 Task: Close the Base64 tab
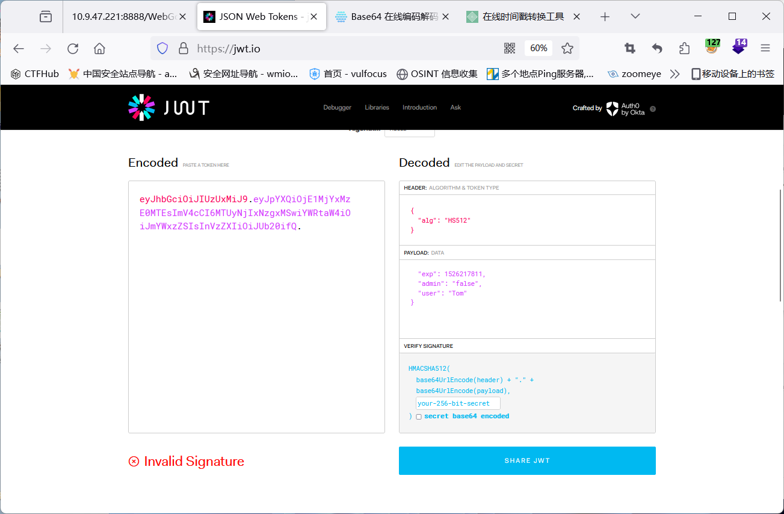(x=446, y=17)
